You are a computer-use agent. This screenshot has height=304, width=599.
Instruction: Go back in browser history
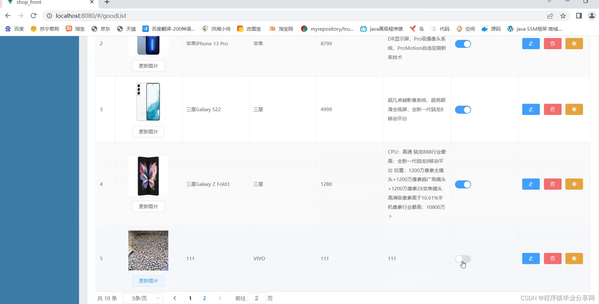tap(8, 16)
